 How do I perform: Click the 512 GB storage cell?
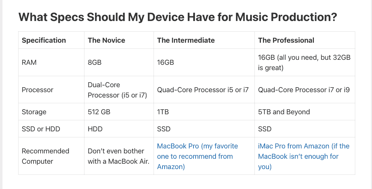coord(99,112)
